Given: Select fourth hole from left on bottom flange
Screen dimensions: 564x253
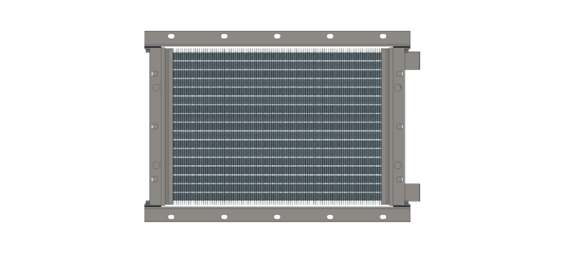Looking at the screenshot, I should pos(330,216).
